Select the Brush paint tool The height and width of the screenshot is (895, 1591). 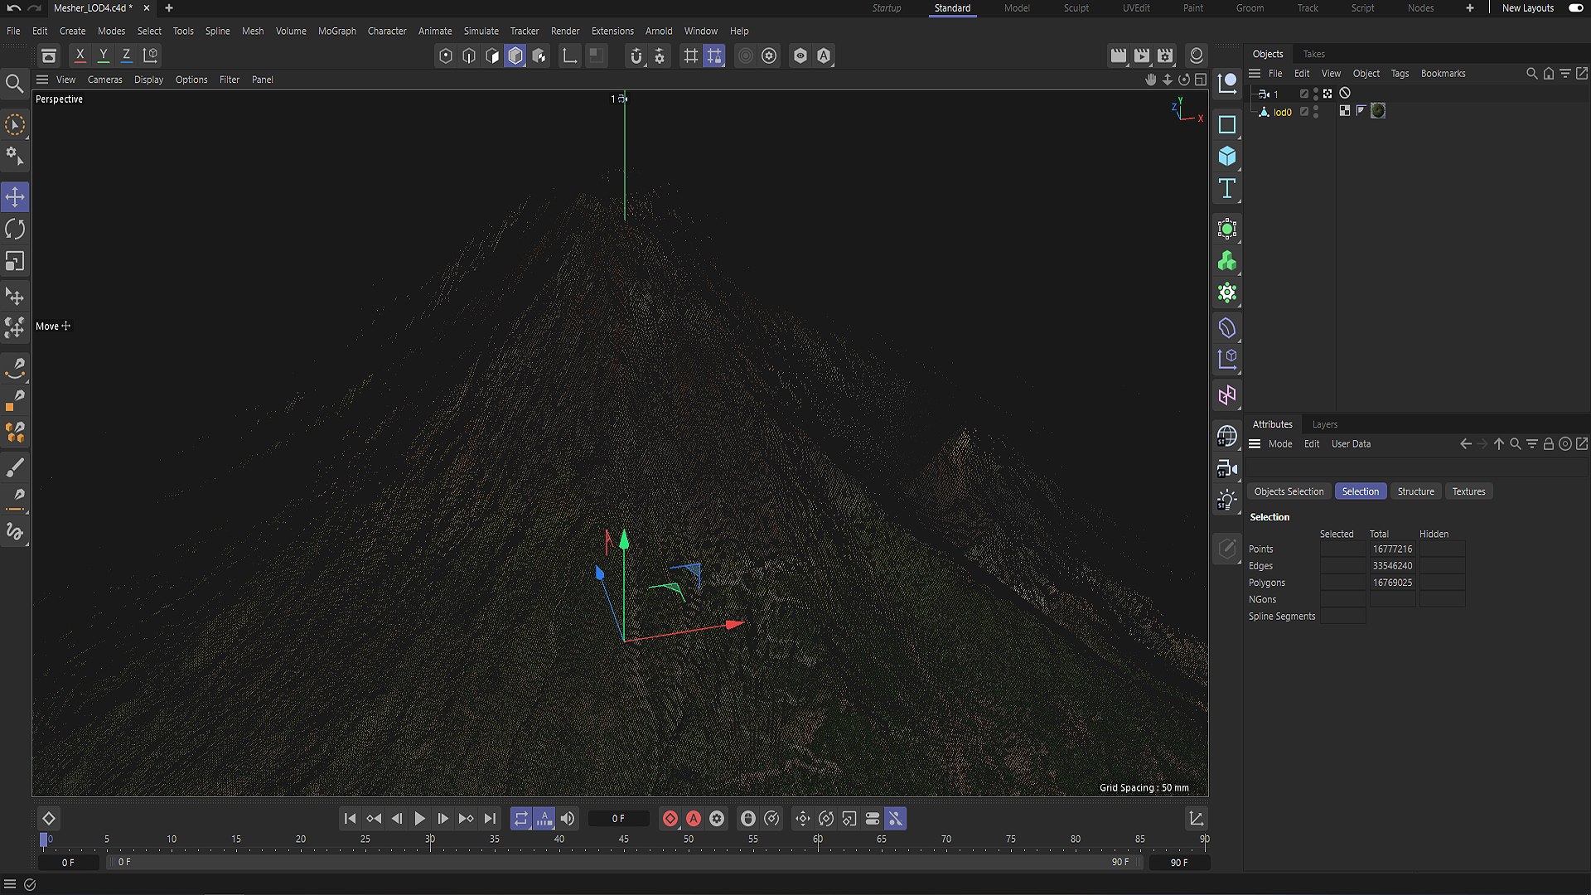15,467
